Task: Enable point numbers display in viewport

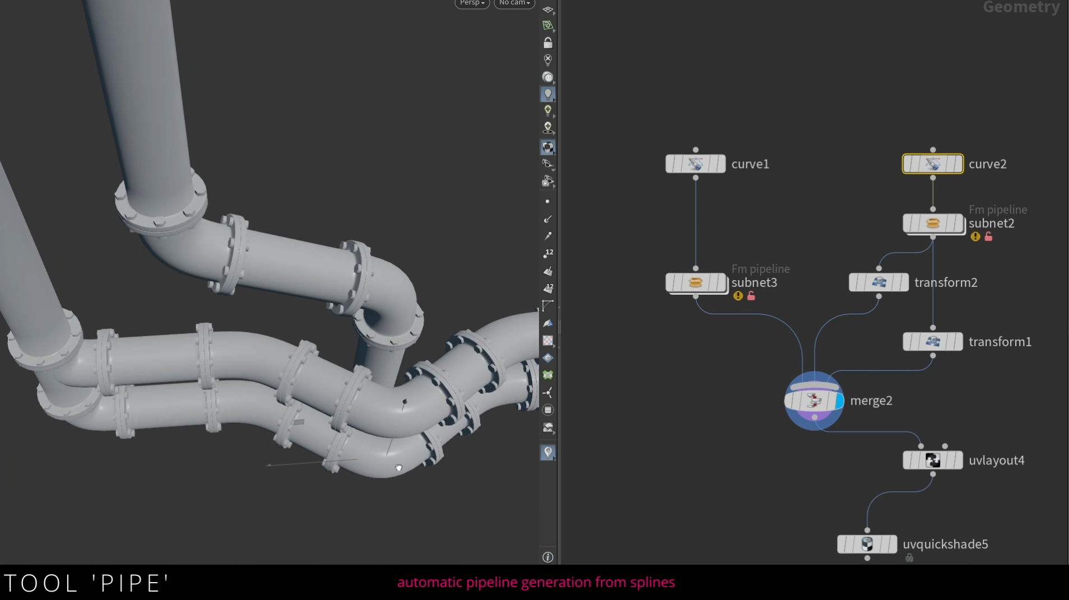Action: 548,253
